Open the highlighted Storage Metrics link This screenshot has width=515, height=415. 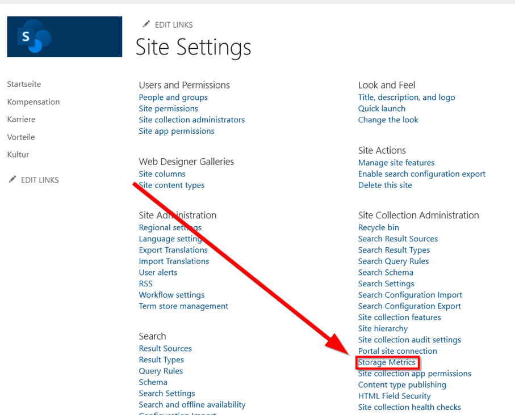pyautogui.click(x=387, y=362)
